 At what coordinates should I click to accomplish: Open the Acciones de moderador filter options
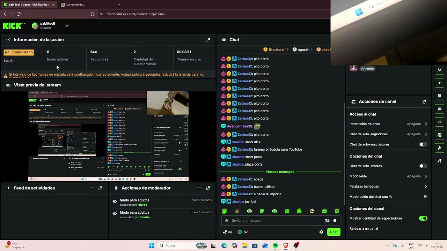(200, 188)
